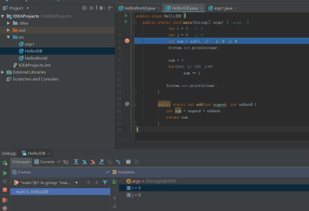Run class from line 1 gutter arrow

(126, 15)
